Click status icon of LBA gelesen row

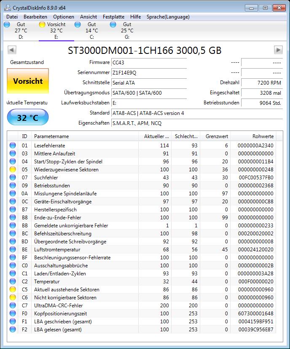13,329
